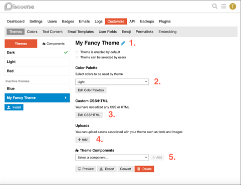Switch to the Embedding sub-tab

167,31
